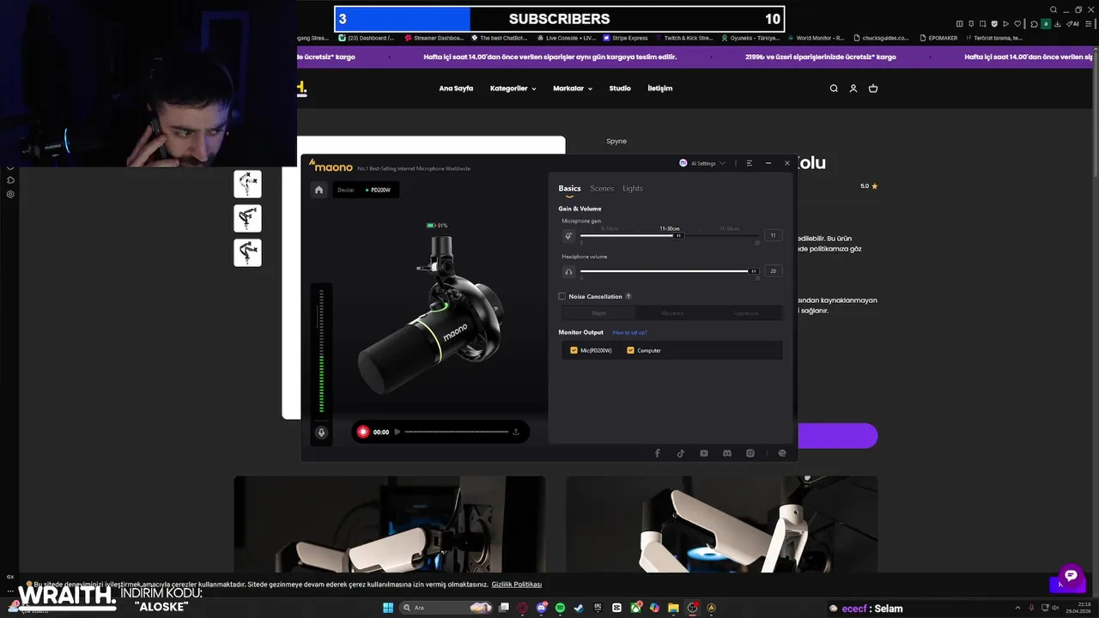Open the Maono home icon

[319, 190]
